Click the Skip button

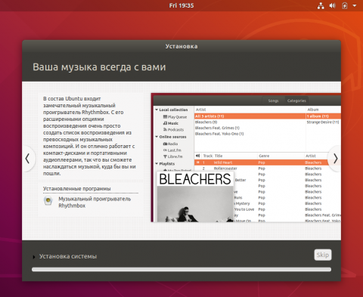point(323,255)
